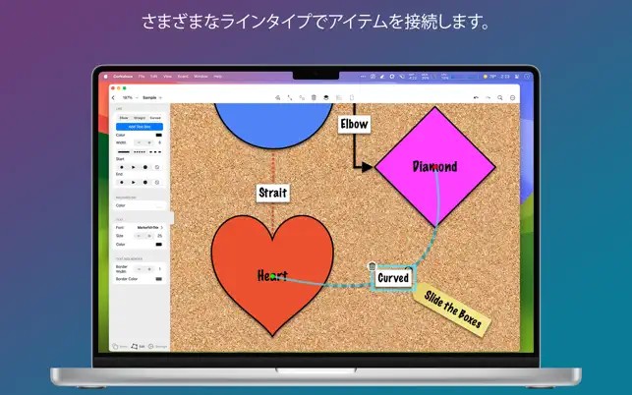632x395 pixels.
Task: Click the add shape toolbar icon
Action: [x=278, y=97]
